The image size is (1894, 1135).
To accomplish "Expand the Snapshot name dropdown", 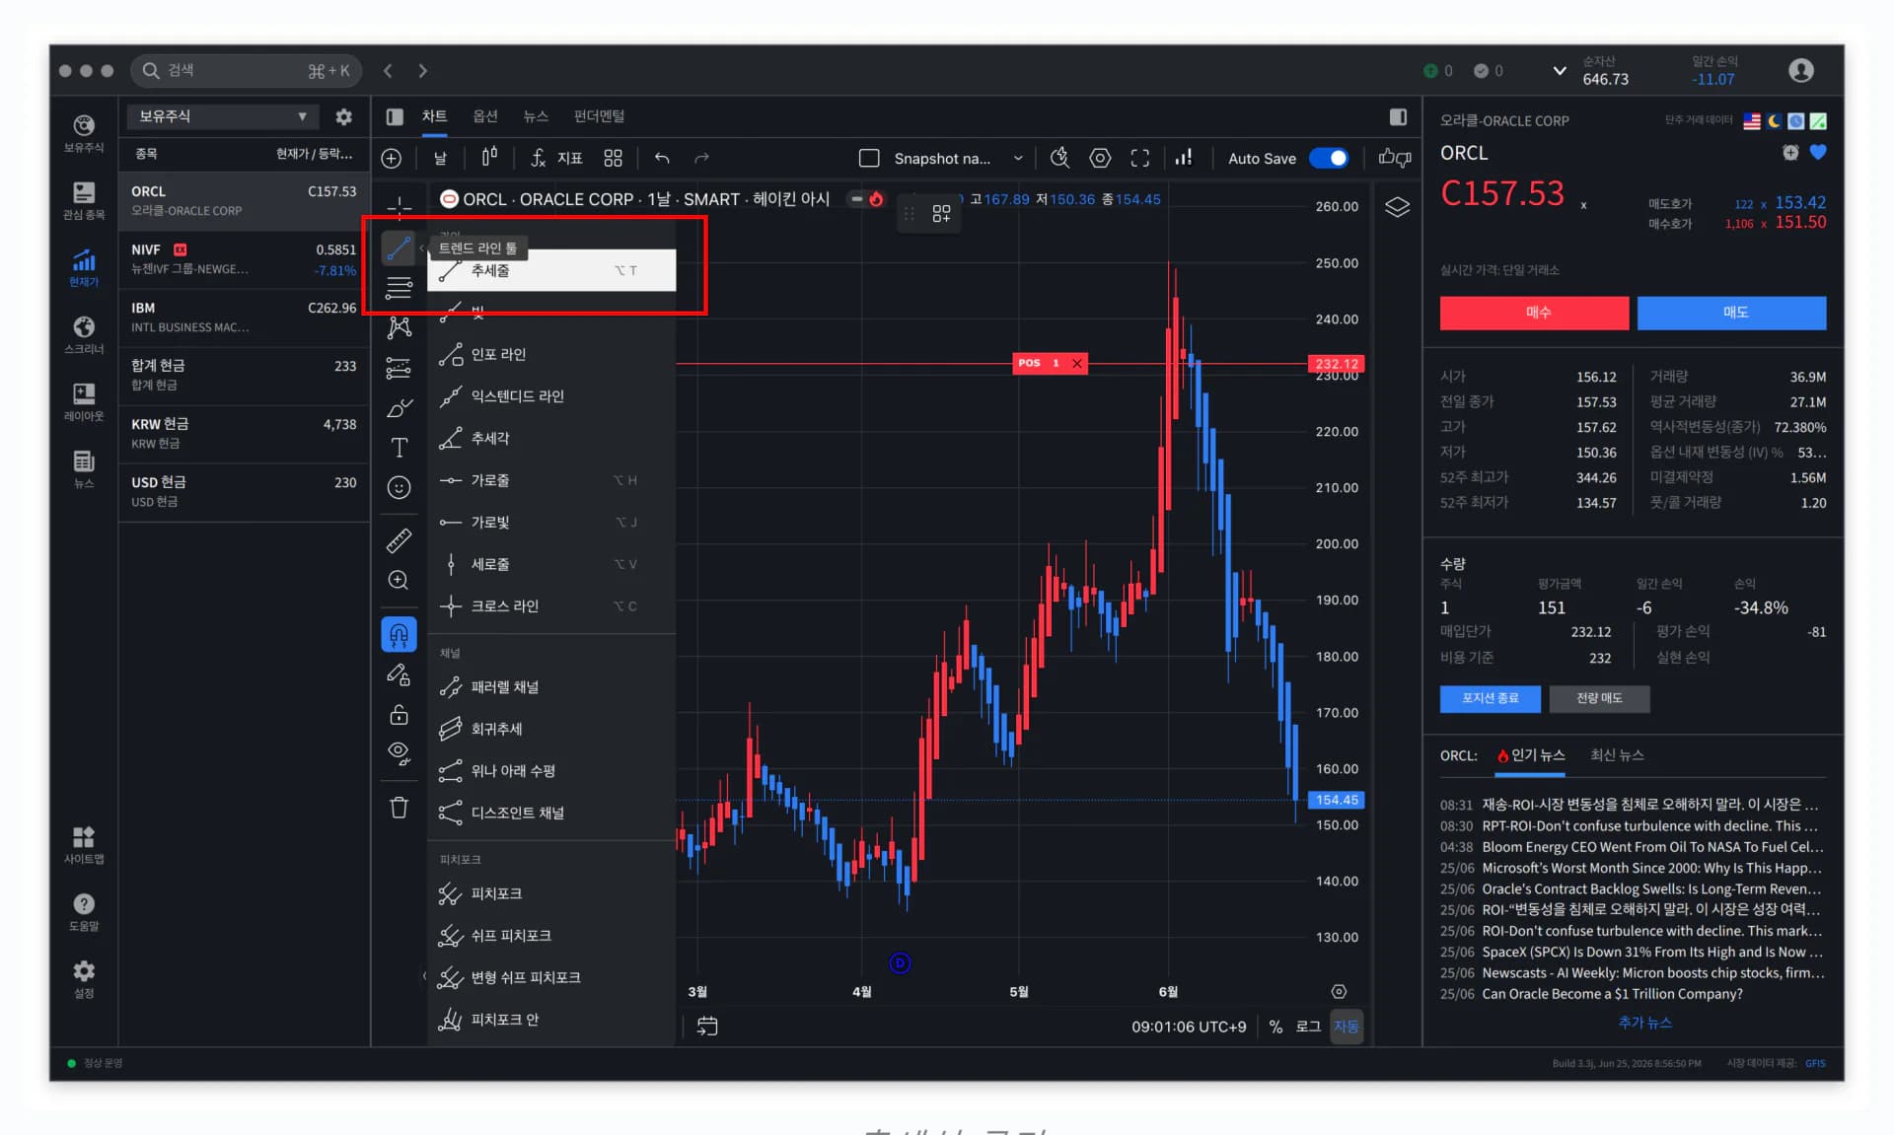I will [x=1018, y=159].
